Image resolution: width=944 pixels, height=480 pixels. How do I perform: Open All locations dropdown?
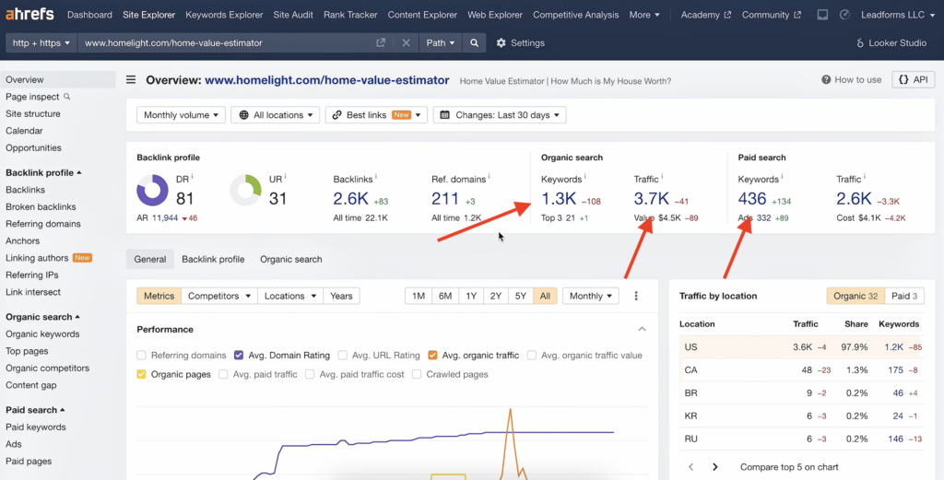click(275, 115)
